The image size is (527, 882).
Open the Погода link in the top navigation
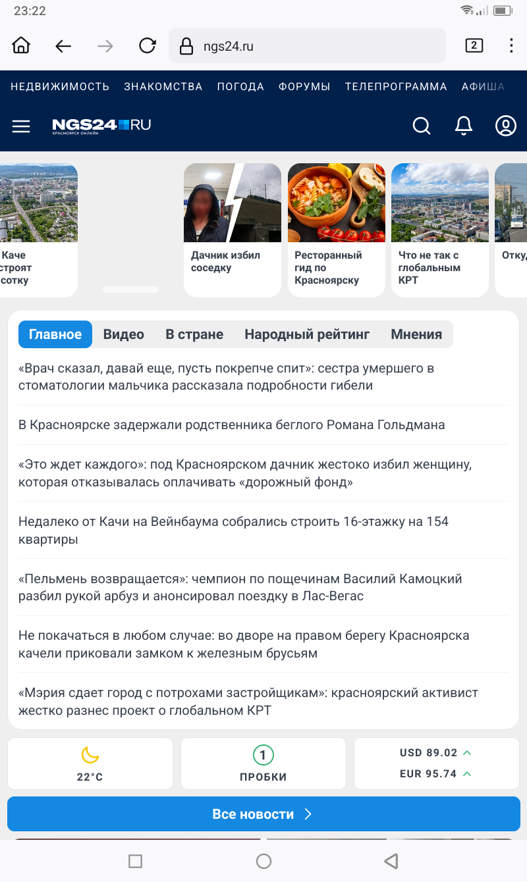(240, 87)
